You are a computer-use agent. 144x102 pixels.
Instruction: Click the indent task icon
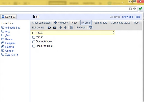click(x=49, y=27)
